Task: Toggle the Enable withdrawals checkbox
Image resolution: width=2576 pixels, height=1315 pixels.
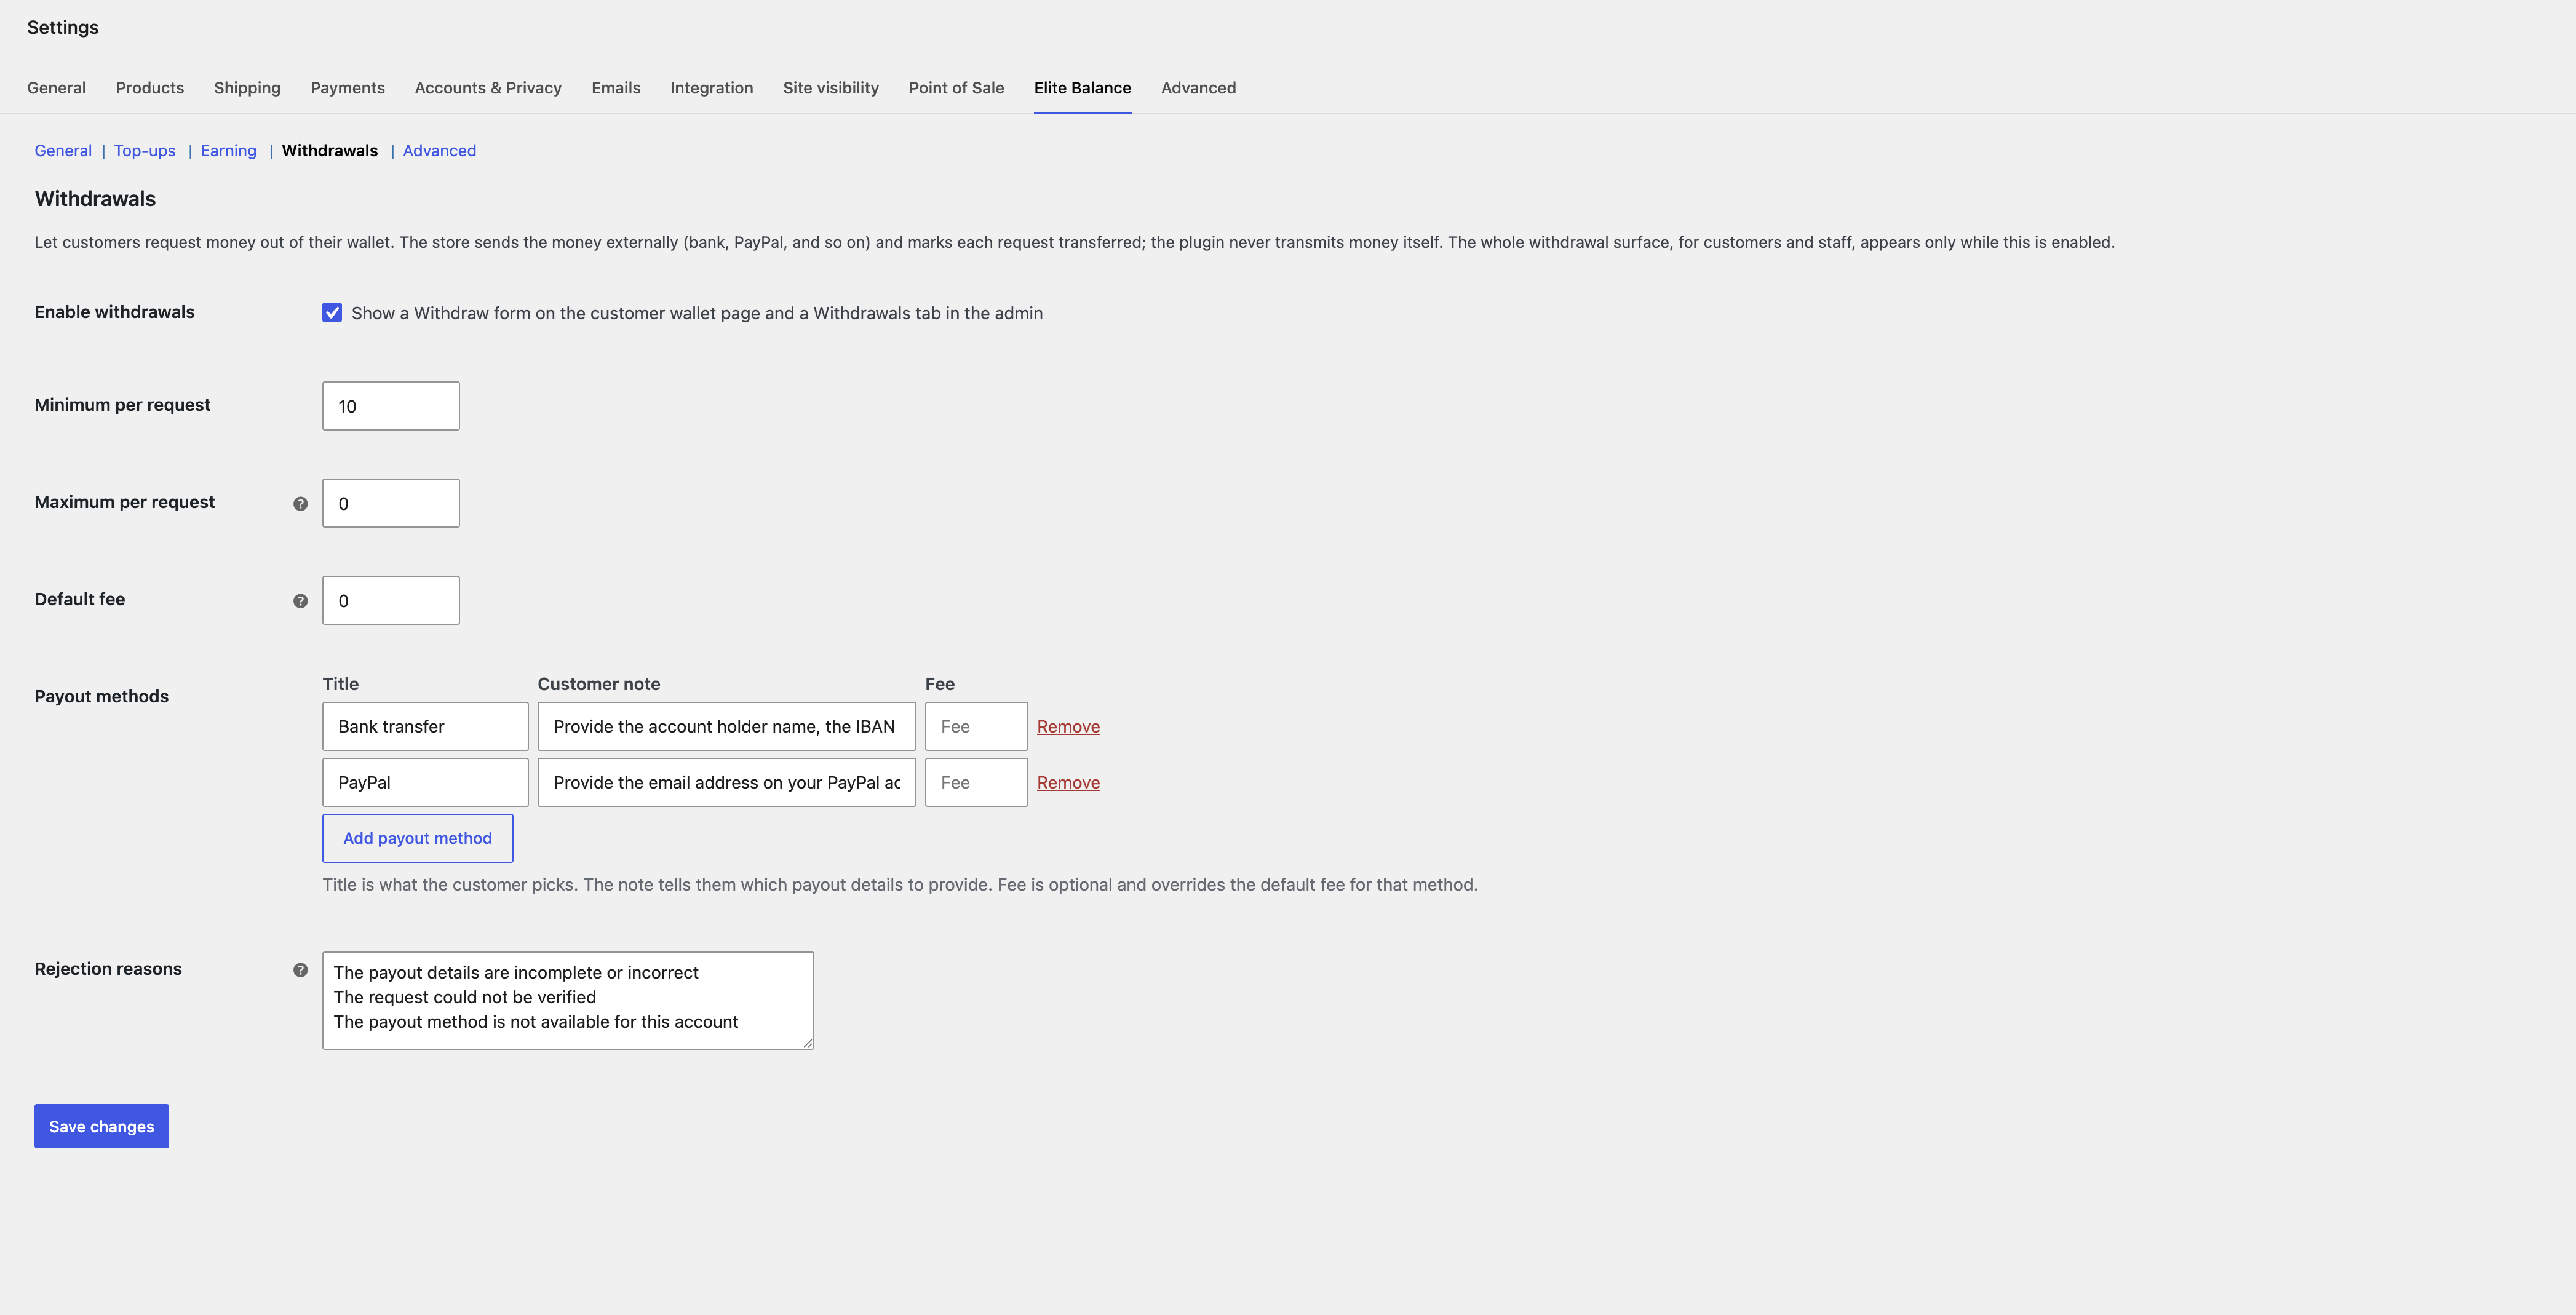Action: coord(332,313)
